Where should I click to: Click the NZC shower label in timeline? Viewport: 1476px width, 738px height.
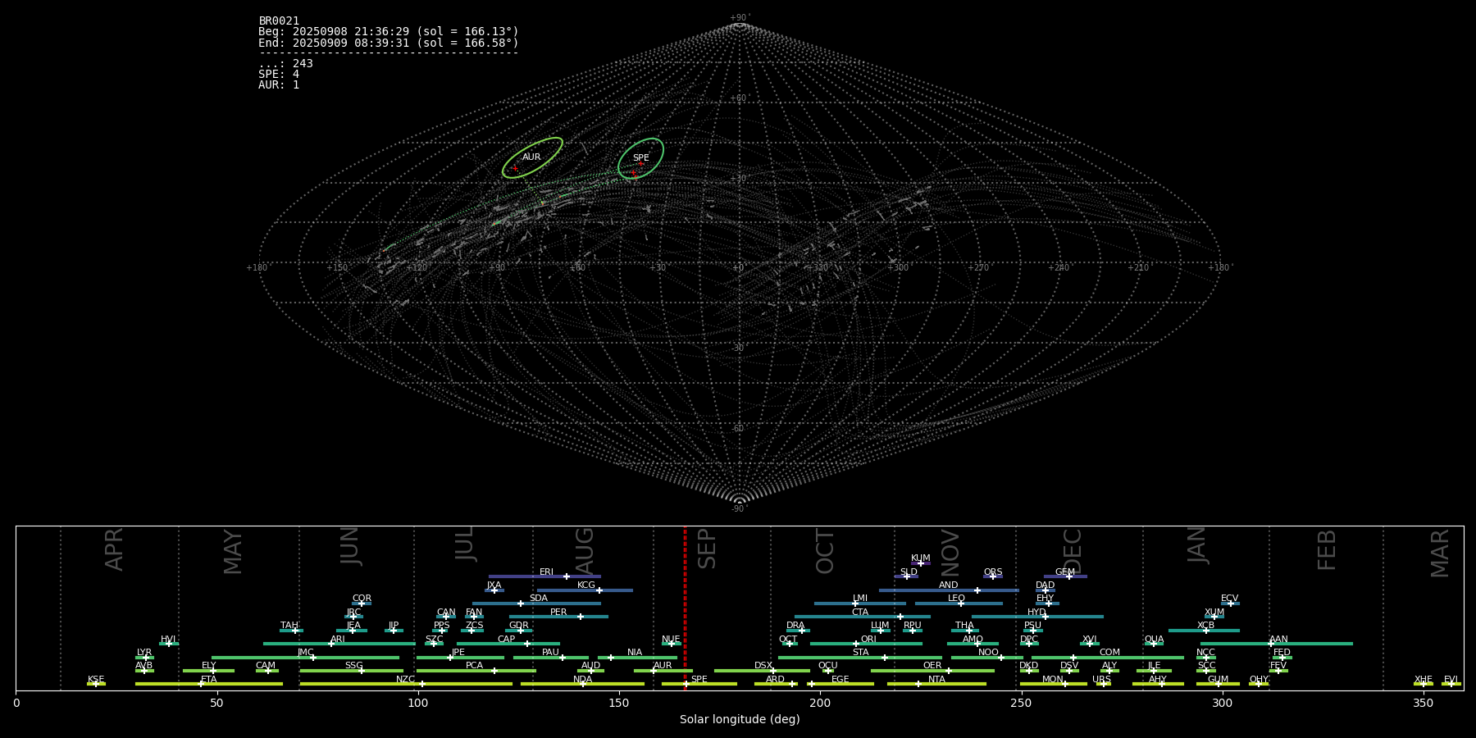coord(405,680)
